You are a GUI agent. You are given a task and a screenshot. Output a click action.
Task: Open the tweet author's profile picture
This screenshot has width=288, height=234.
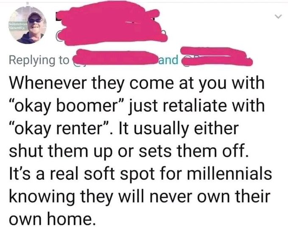click(28, 25)
